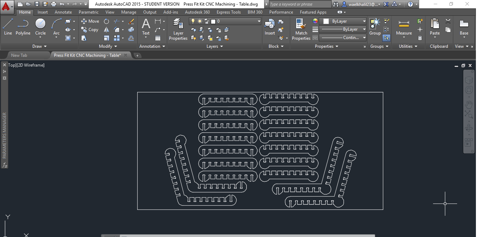This screenshot has width=478, height=237.
Task: Open the Help question mark button
Action: pos(410,4)
